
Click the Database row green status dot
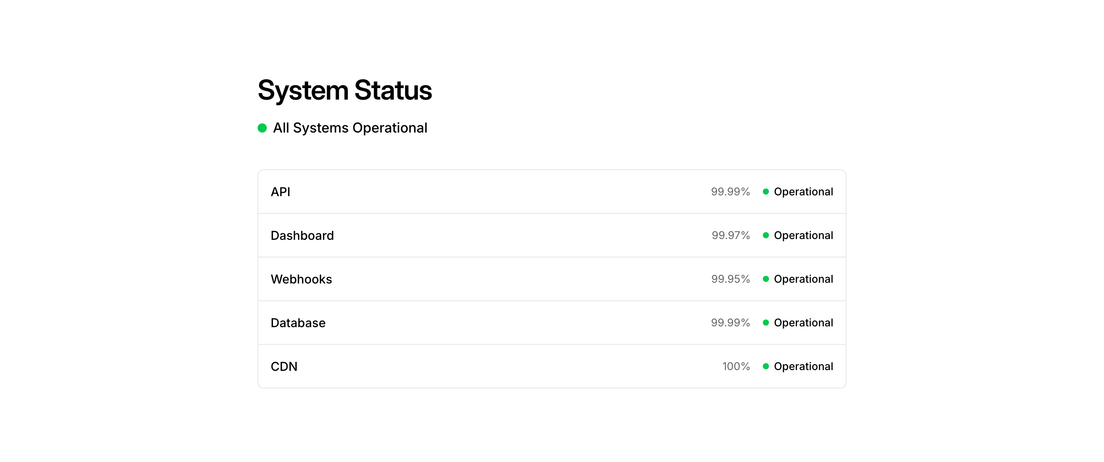(766, 323)
